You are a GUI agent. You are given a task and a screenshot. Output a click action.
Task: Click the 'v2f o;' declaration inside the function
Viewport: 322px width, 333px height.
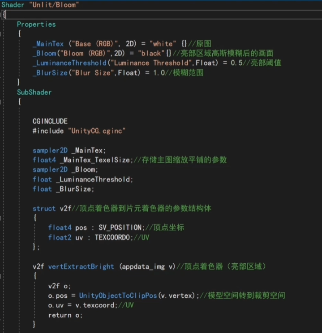[x=60, y=286]
